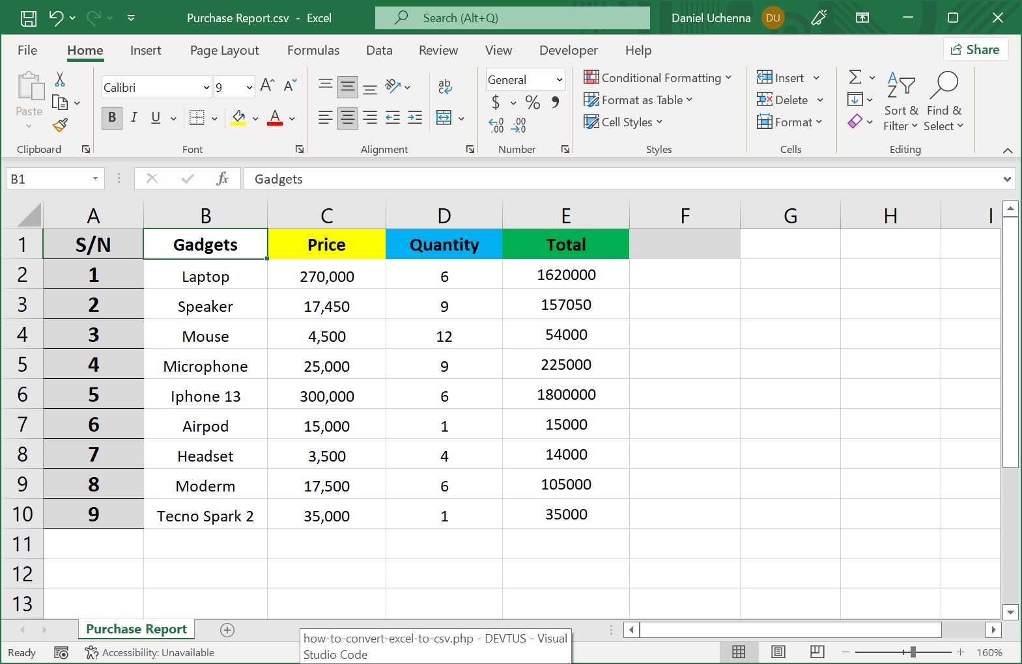This screenshot has height=664, width=1022.
Task: Switch to Page Layout view in status bar
Action: [x=778, y=652]
